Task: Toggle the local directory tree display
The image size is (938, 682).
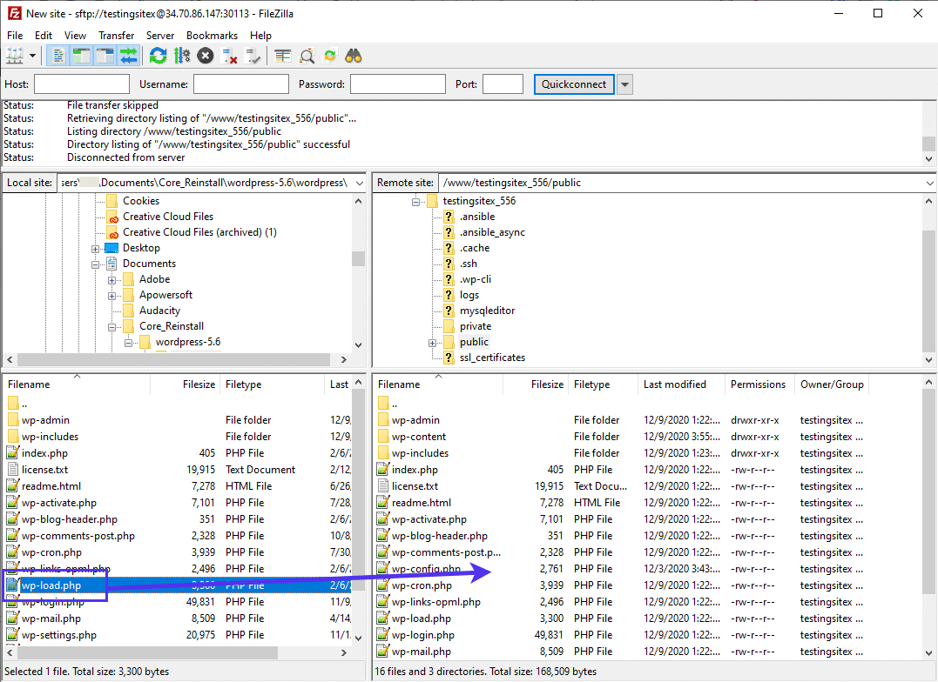Action: [x=82, y=56]
